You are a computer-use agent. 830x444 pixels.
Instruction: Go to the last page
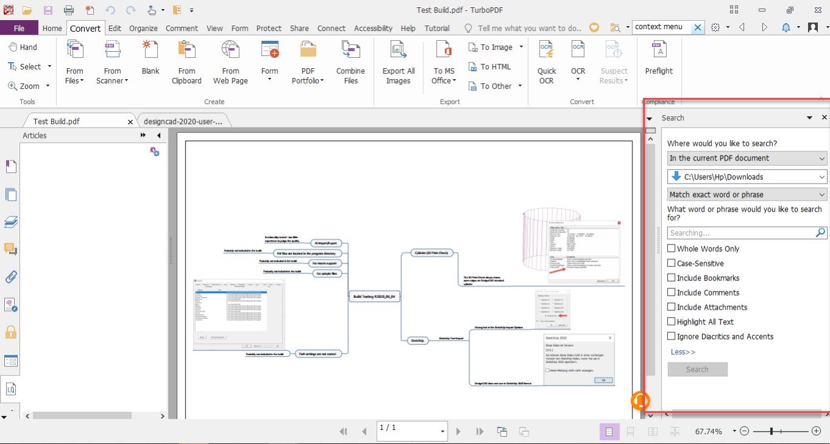[x=480, y=431]
